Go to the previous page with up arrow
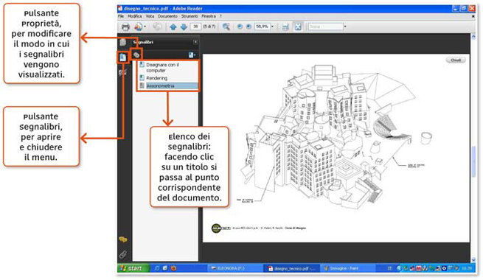Screen dimensions: 483x280 pyautogui.click(x=173, y=27)
